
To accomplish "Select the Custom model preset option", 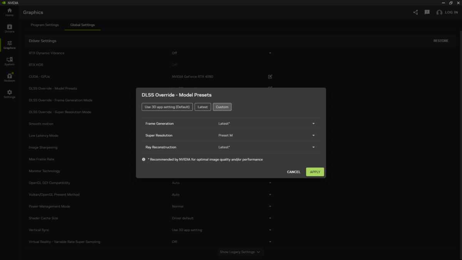I will pos(222,107).
